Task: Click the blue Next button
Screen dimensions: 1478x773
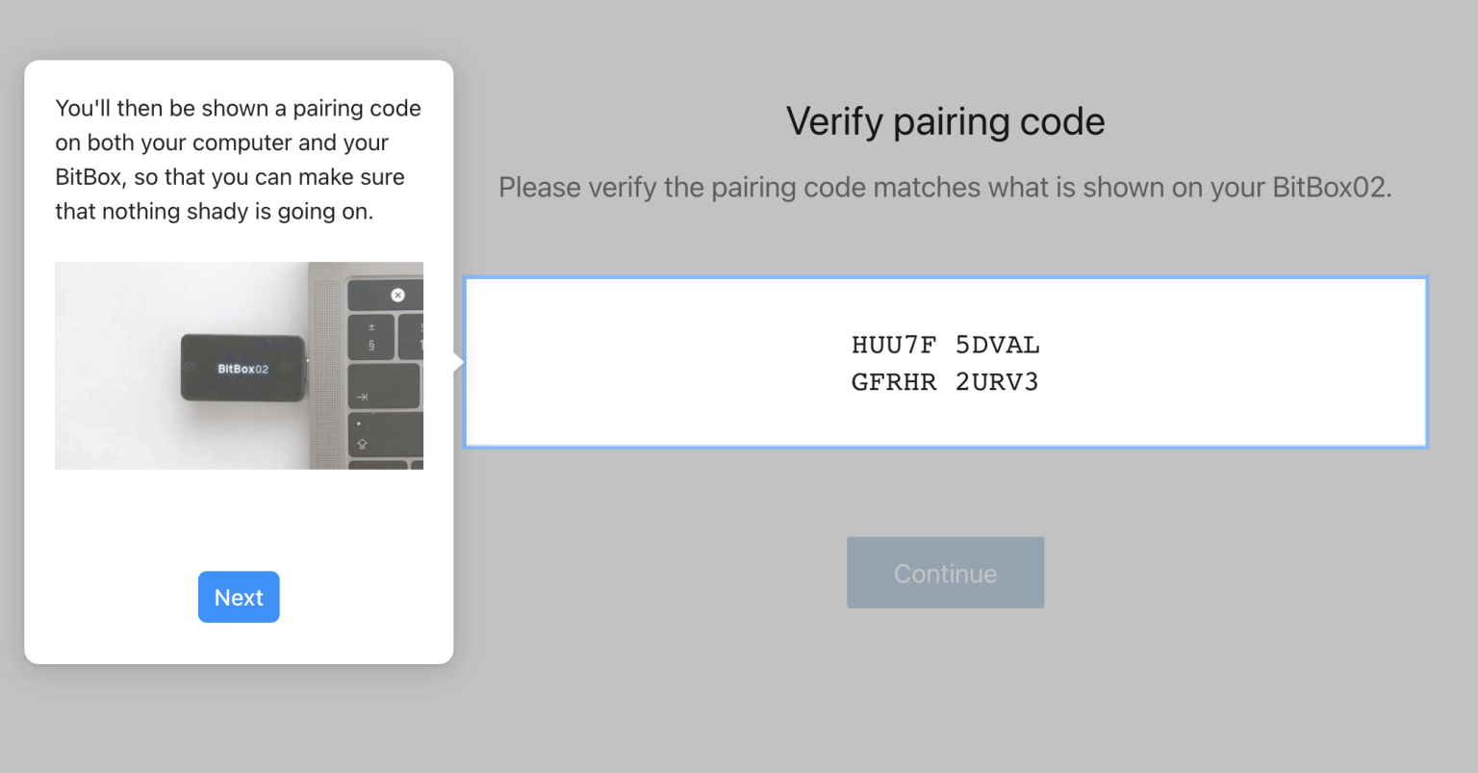Action: point(239,597)
